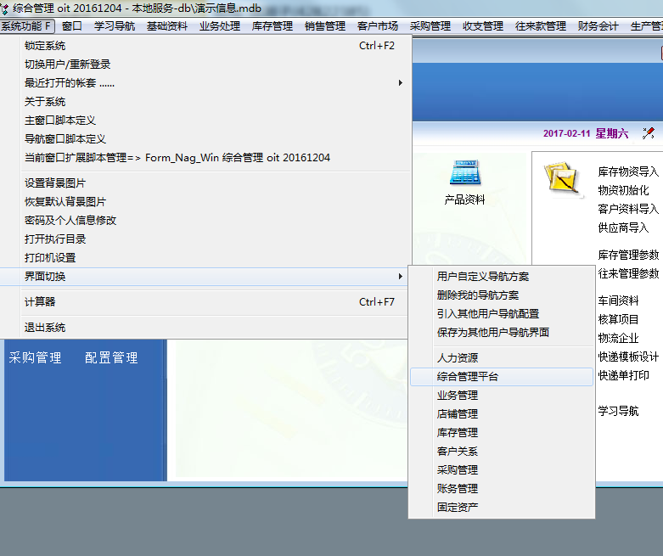Click the 库存物资导入 link
Image resolution: width=663 pixels, height=556 pixels.
pyautogui.click(x=628, y=171)
